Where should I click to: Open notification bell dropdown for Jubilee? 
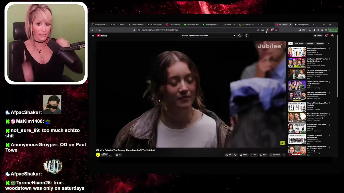coord(118,155)
